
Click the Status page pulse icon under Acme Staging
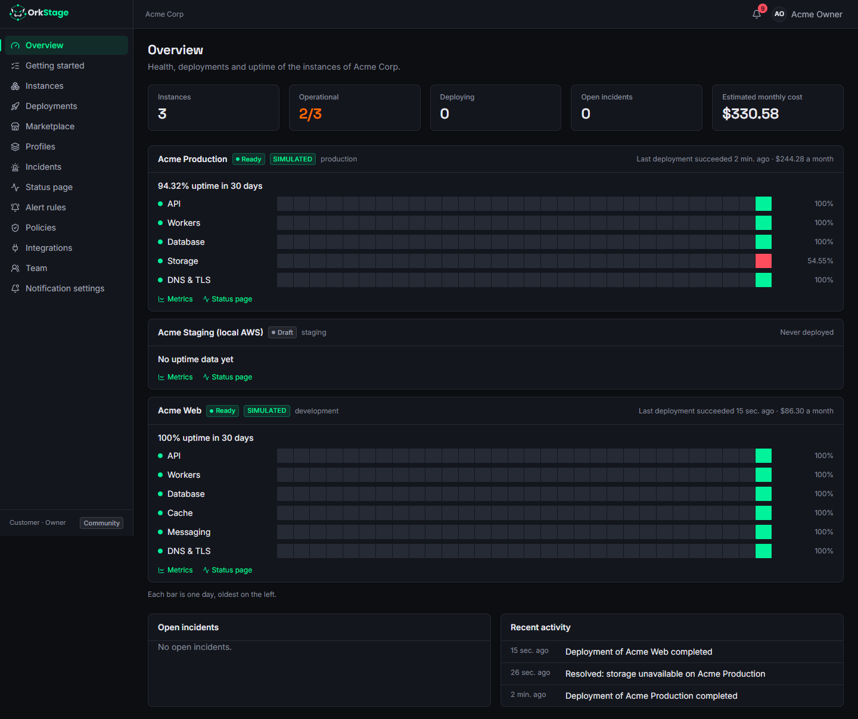[x=206, y=377]
